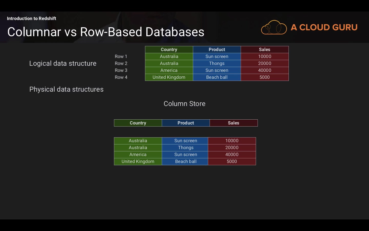Click the "Row 2" label

tap(121, 63)
